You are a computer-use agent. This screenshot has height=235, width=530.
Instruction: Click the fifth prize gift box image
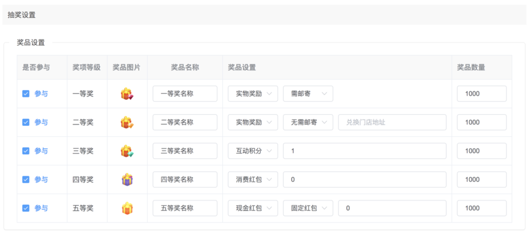pyautogui.click(x=127, y=208)
